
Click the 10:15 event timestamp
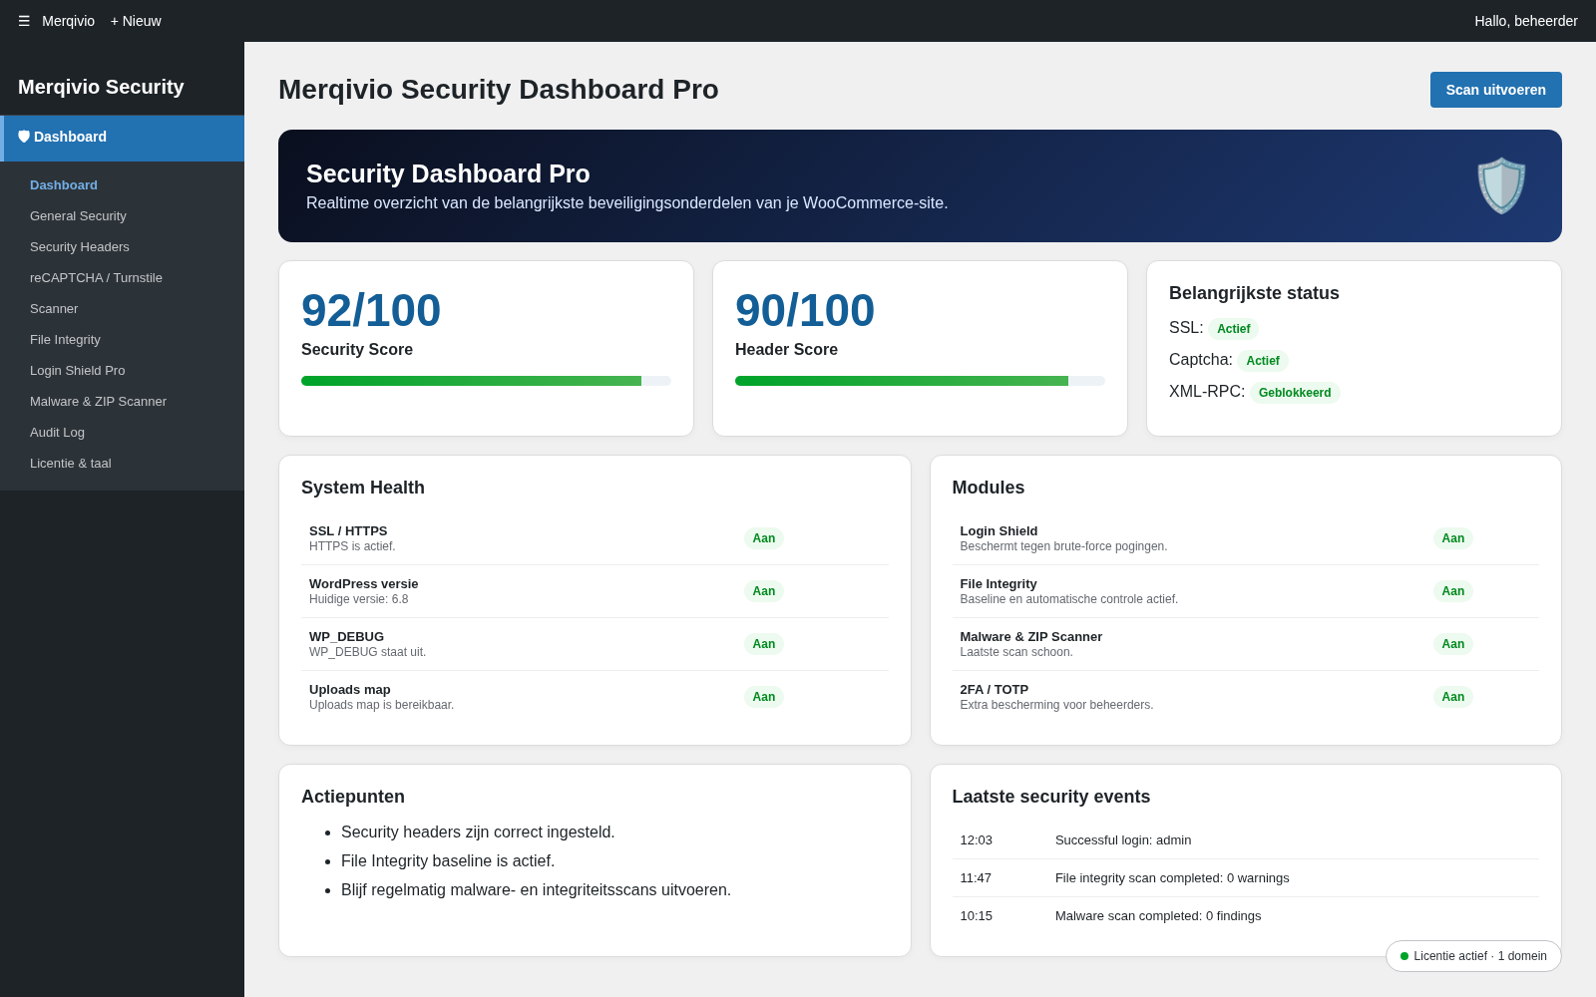(x=976, y=916)
